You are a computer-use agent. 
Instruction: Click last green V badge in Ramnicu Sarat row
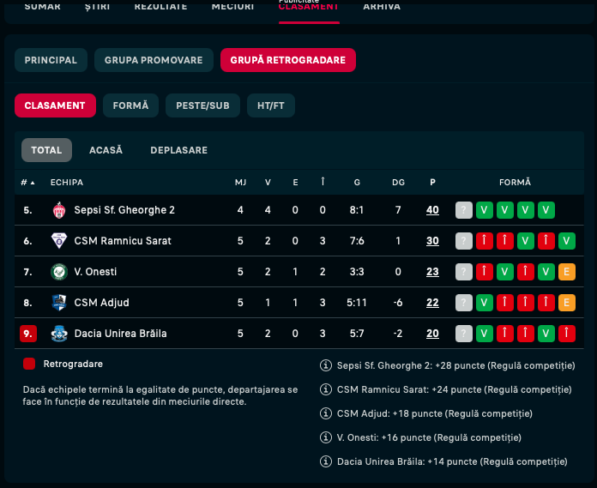(566, 241)
